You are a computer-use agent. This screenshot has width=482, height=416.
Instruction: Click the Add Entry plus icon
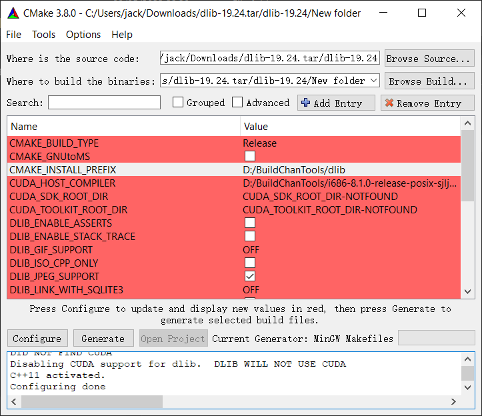306,103
